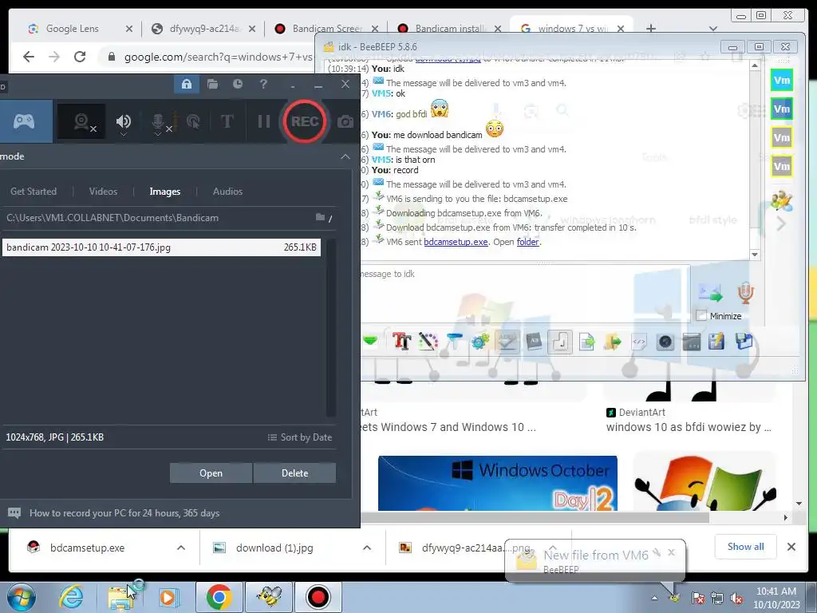Expand speaker options arrow under sound icon
817x613 pixels.
tap(124, 134)
